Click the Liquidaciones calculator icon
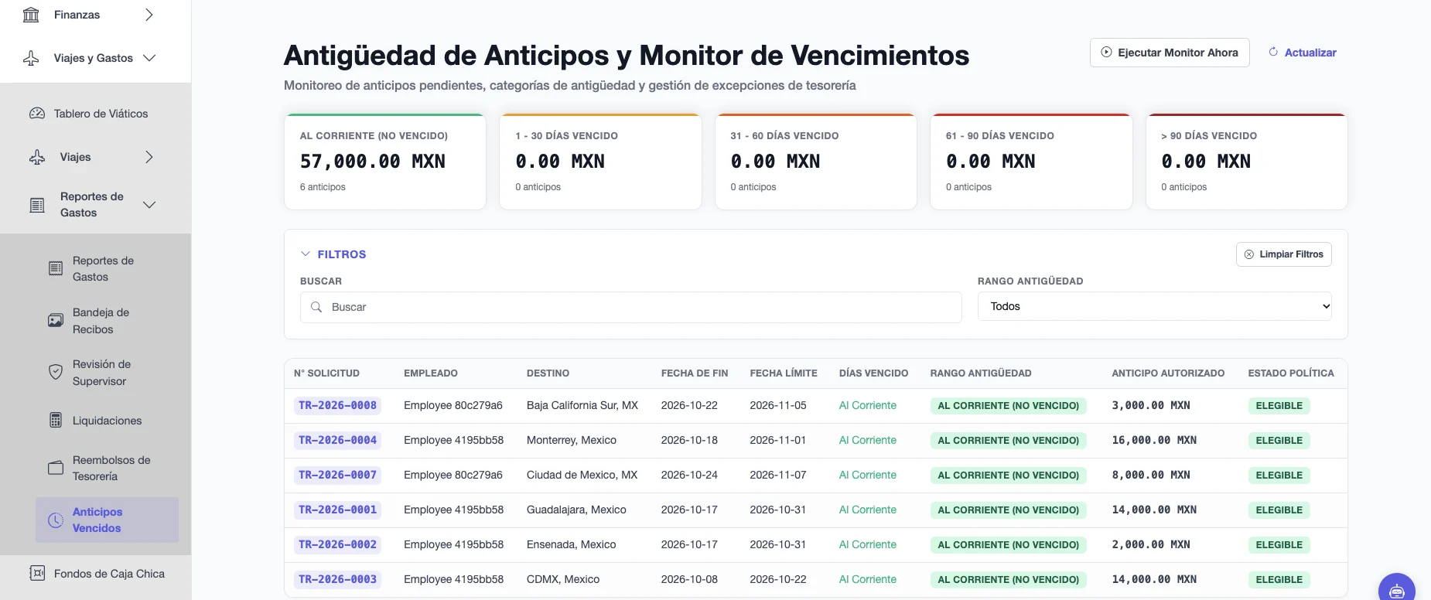The width and height of the screenshot is (1431, 600). coord(56,421)
